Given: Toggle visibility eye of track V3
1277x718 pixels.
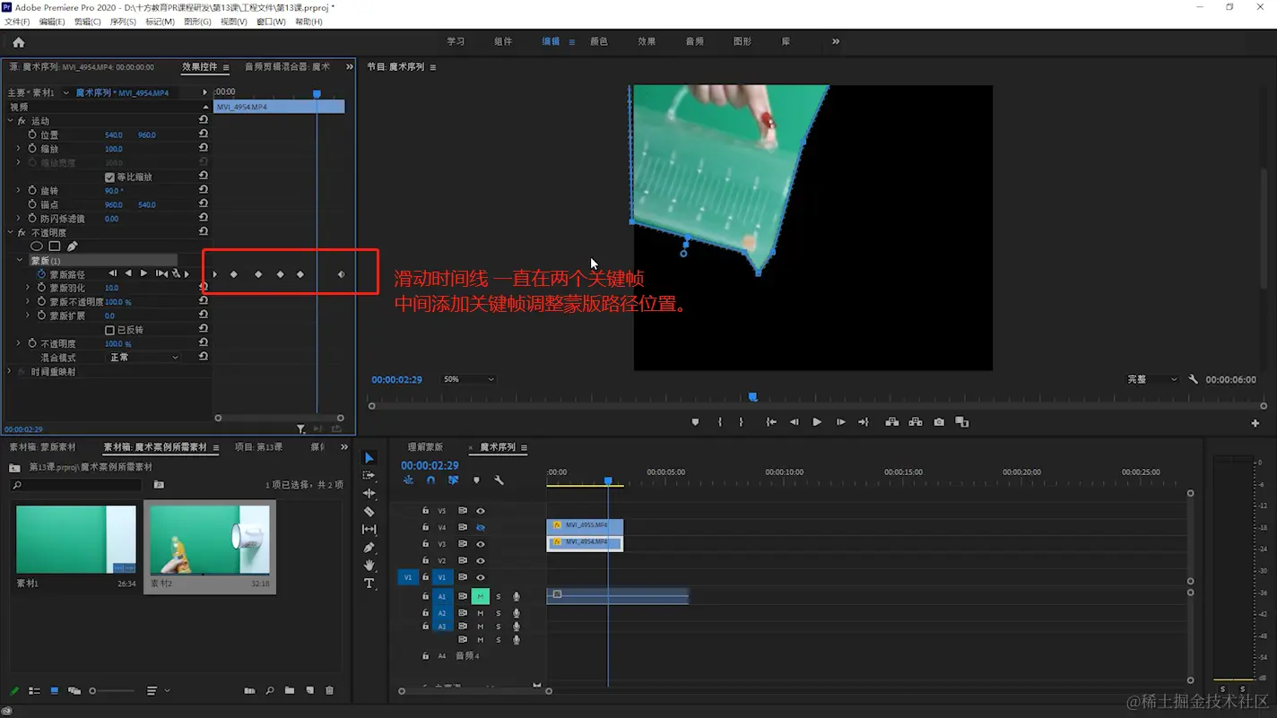Looking at the screenshot, I should click(480, 544).
